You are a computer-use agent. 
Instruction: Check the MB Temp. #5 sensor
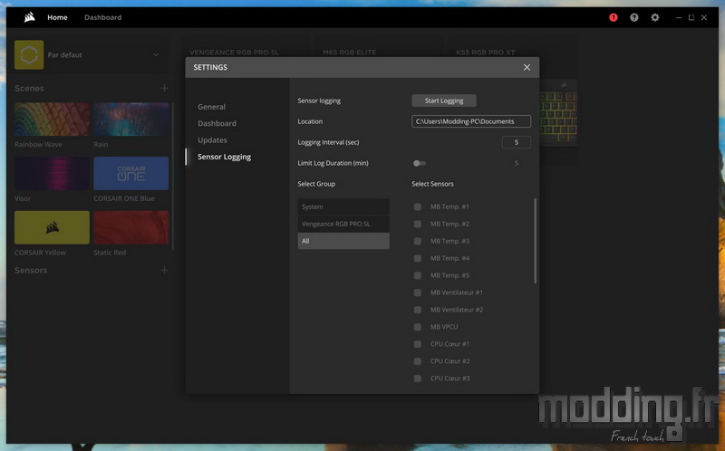(418, 275)
